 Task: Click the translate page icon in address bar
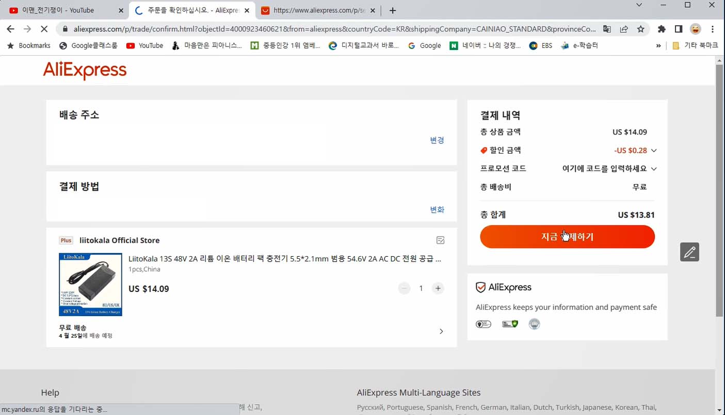(x=607, y=29)
